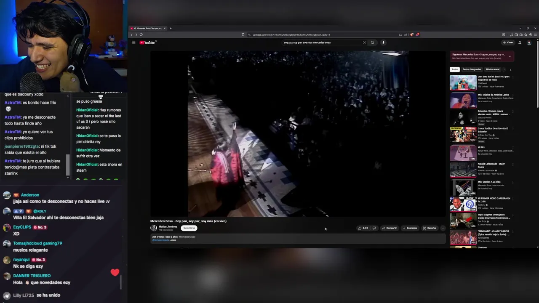Viewport: 539px width, 303px height.
Task: Open options for Música de América Latina
Action: click(513, 95)
